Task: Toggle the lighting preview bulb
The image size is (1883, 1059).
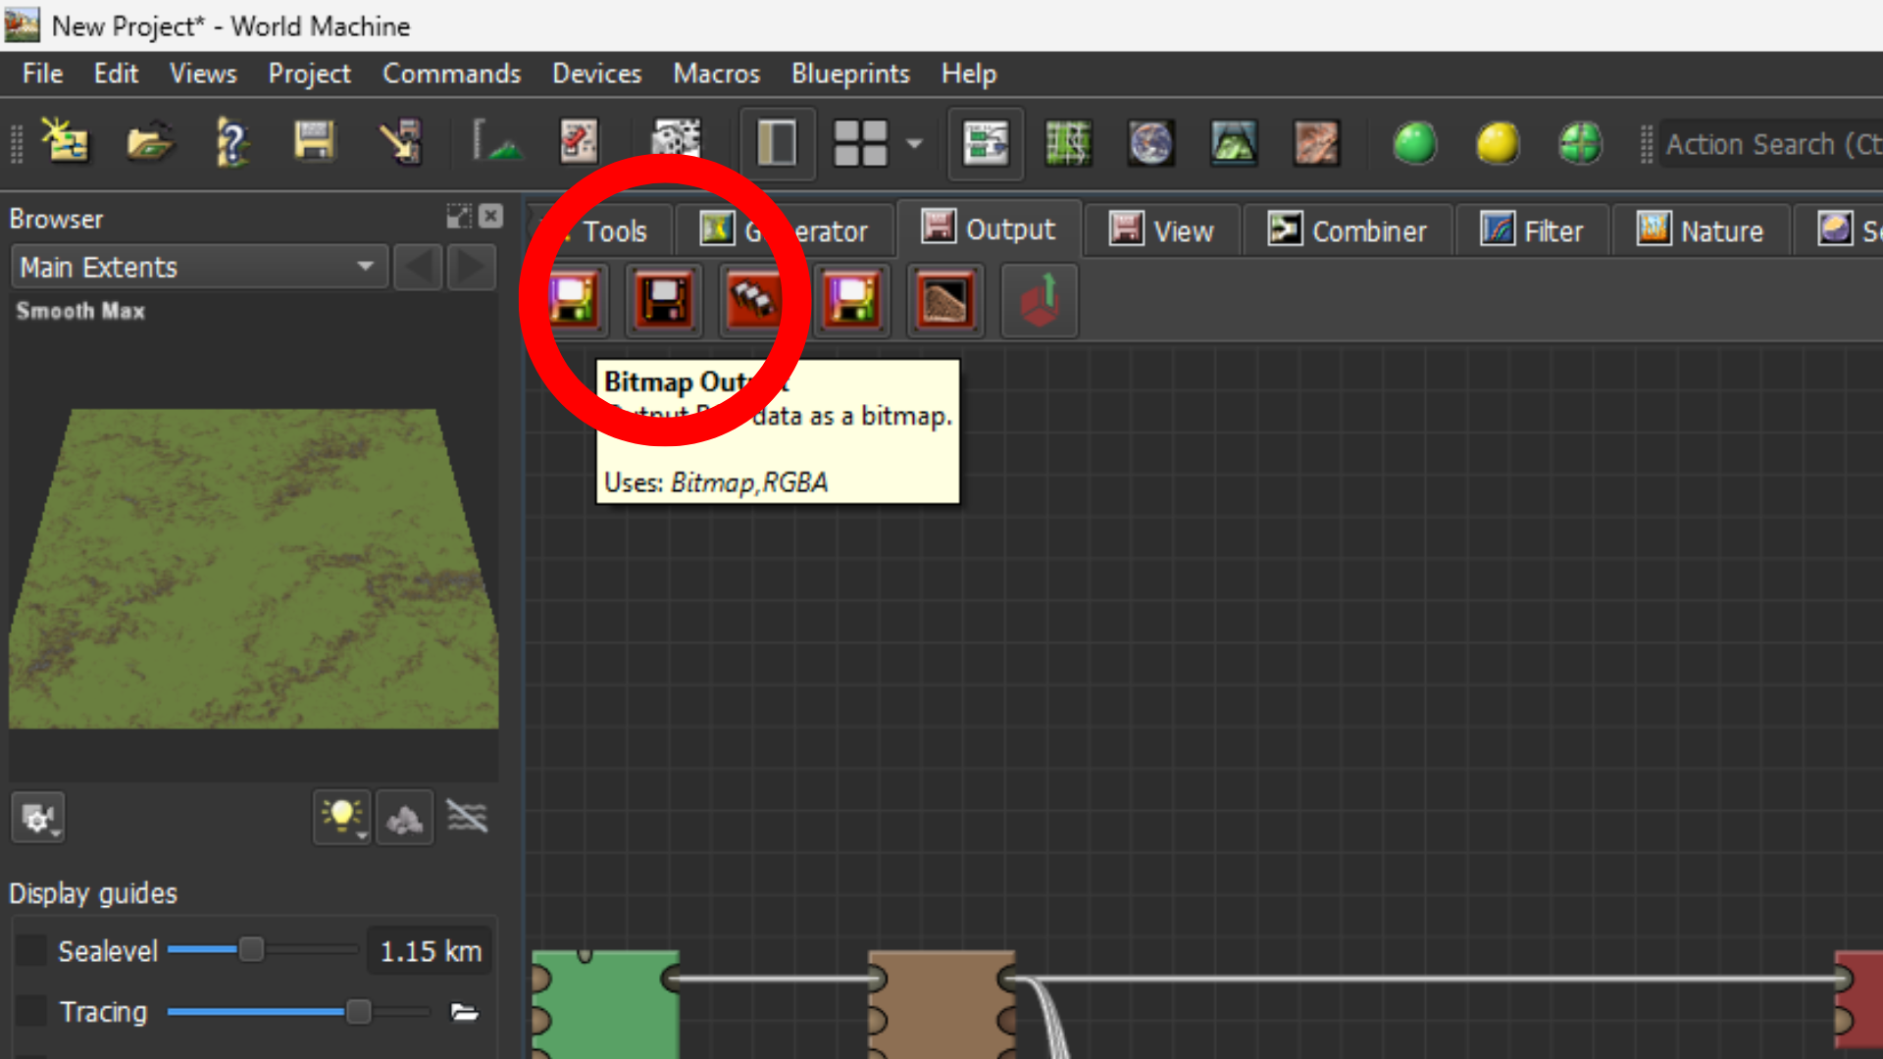Action: (340, 817)
